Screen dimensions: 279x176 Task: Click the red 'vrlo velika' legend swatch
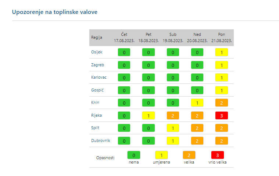[x=217, y=155]
